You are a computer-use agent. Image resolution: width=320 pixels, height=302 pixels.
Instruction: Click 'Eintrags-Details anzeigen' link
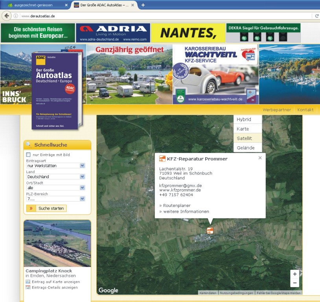[x=55, y=287]
